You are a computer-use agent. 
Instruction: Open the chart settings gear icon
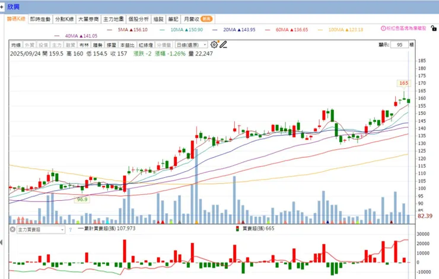coord(214,44)
